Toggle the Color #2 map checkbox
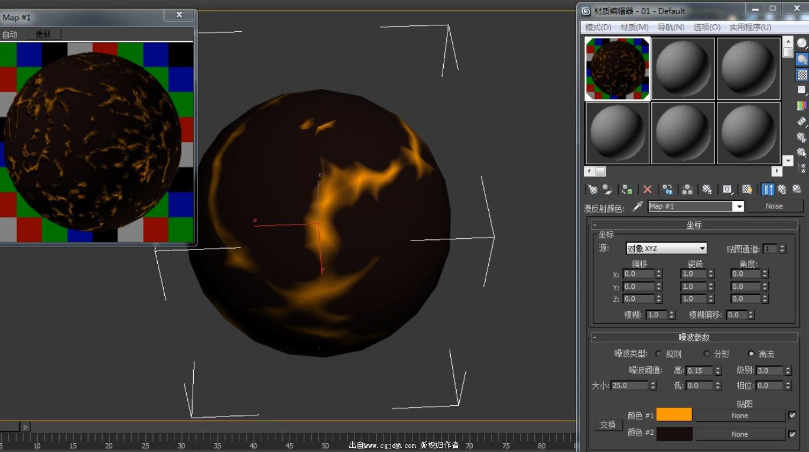 tap(792, 434)
